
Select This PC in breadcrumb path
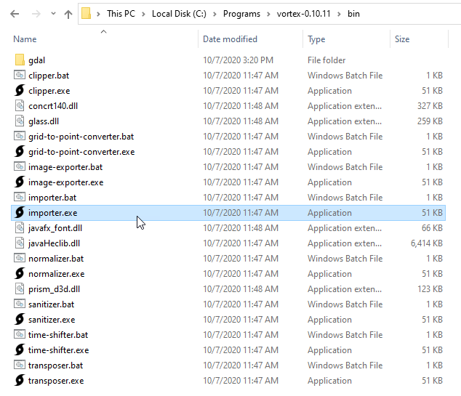click(x=121, y=14)
